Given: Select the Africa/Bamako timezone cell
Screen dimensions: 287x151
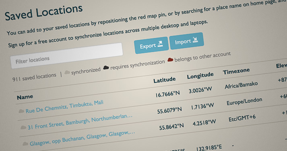Looking at the screenshot, I should tap(241, 85).
